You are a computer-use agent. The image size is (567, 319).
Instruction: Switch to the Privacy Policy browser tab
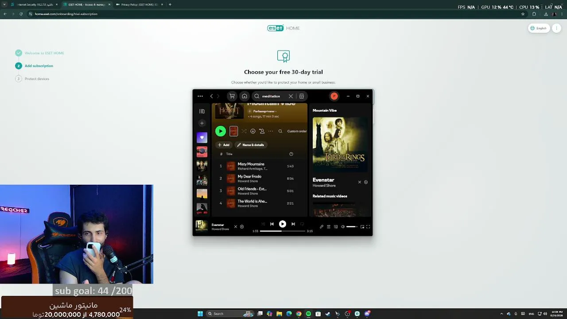[x=139, y=4]
